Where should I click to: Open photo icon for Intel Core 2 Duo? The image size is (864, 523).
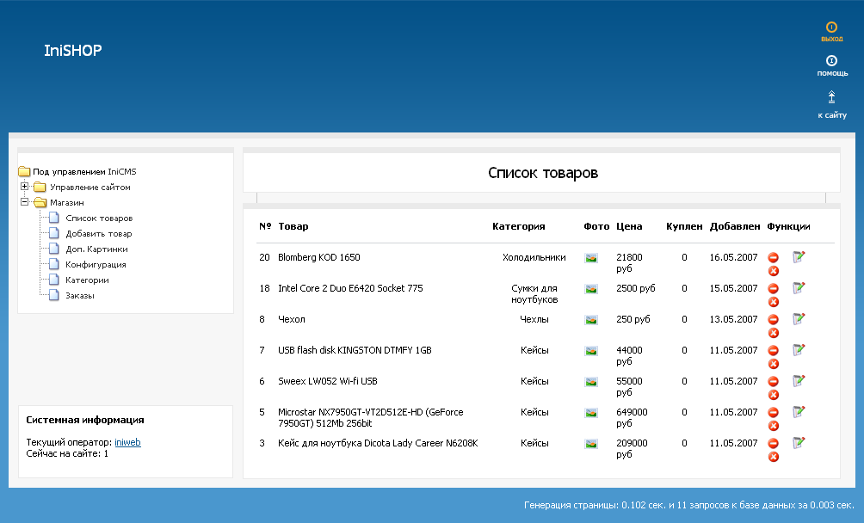pyautogui.click(x=591, y=289)
